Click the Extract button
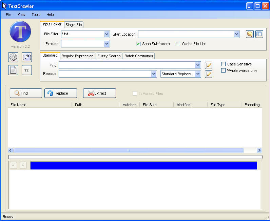The image size is (270, 221). (99, 93)
